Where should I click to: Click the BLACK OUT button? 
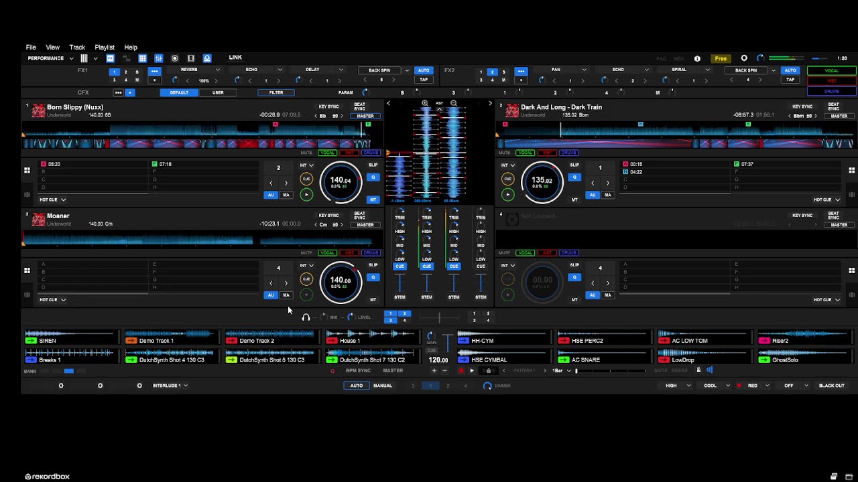point(831,386)
